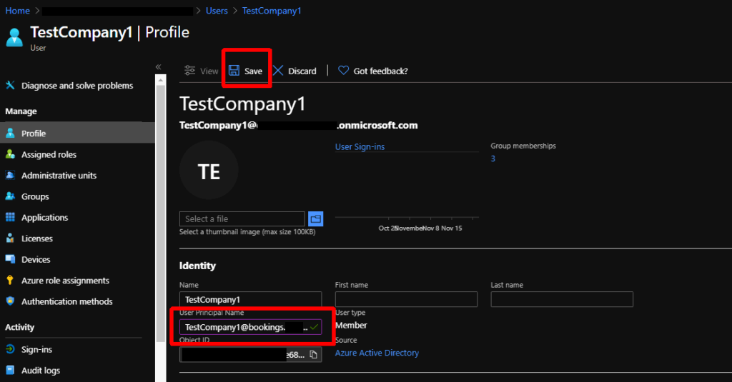Click the Audit logs icon

tap(10, 370)
